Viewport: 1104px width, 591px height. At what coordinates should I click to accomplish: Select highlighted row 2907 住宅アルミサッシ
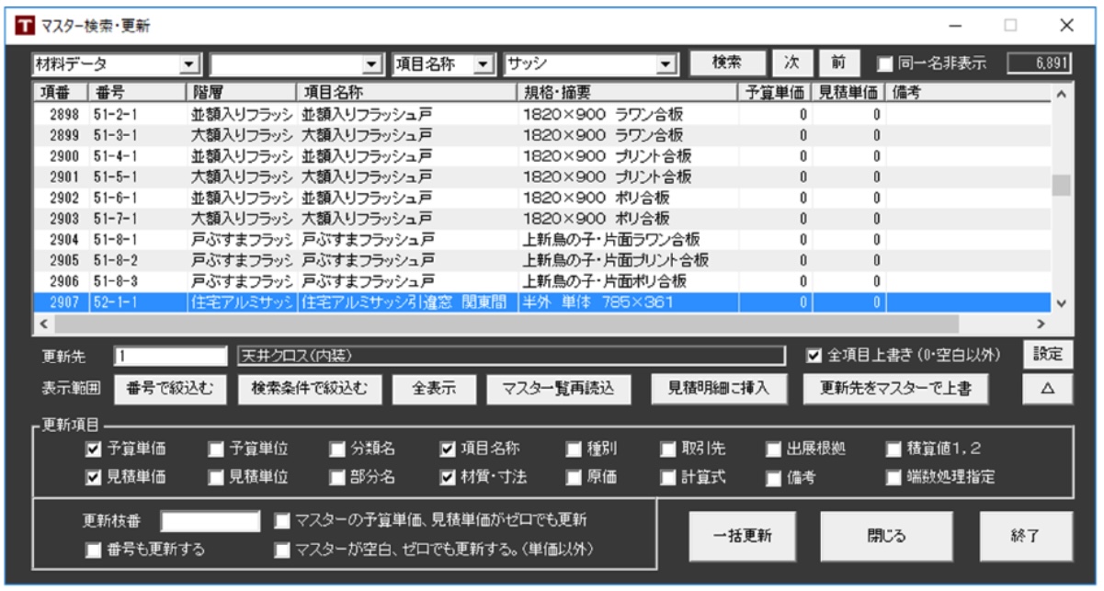[542, 301]
